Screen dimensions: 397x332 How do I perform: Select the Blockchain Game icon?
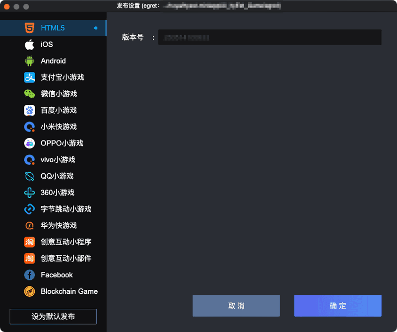coord(30,291)
